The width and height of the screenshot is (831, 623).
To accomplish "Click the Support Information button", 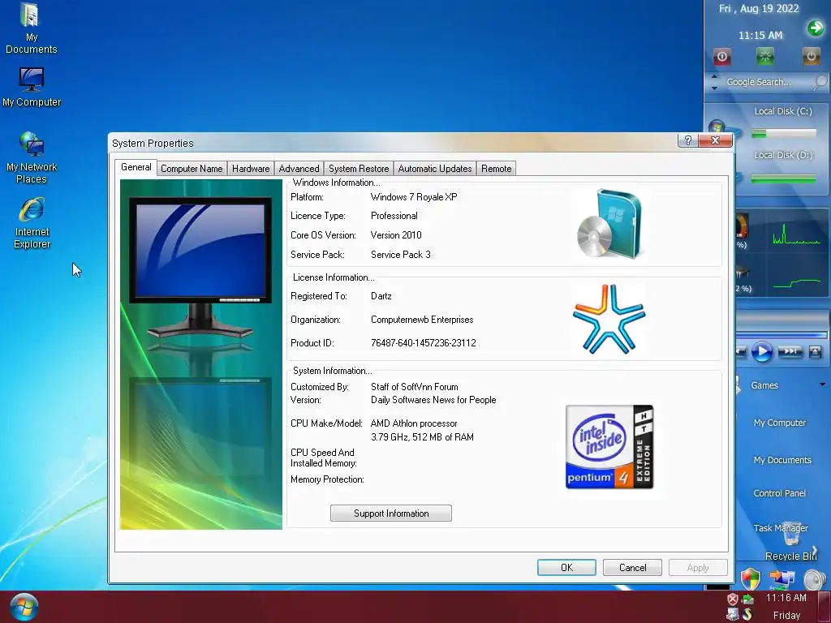I will coord(391,513).
